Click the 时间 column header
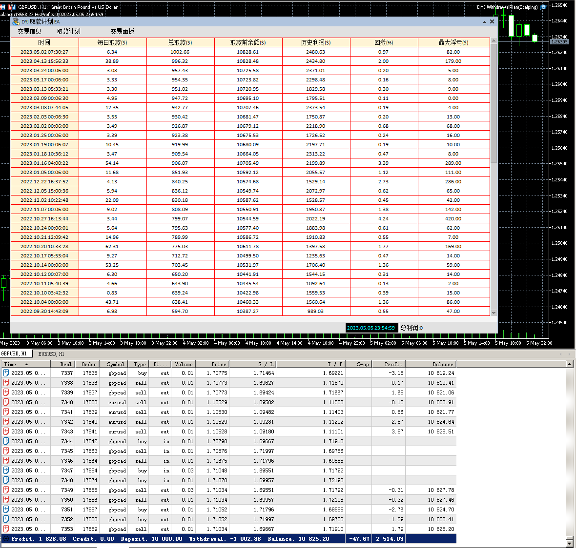This screenshot has width=576, height=548. [x=45, y=42]
